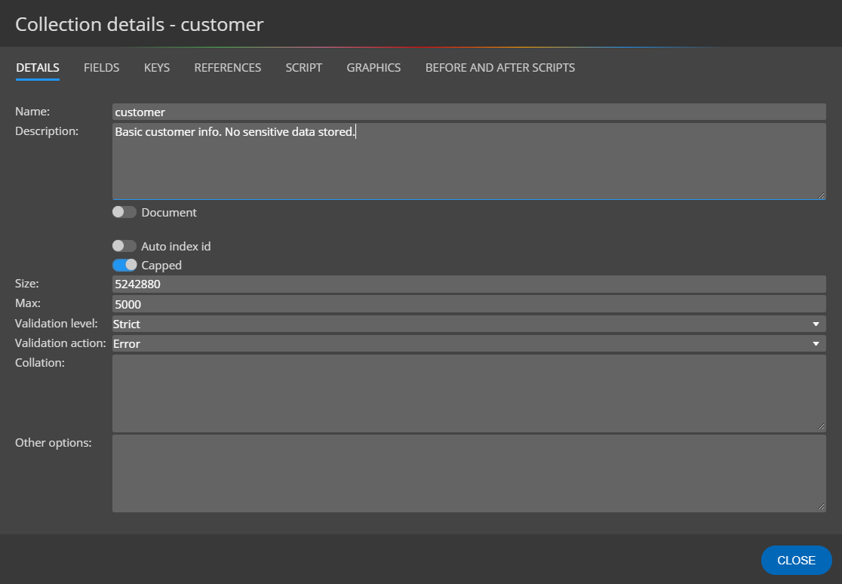The width and height of the screenshot is (842, 584).
Task: Click into the Description text area
Action: click(469, 161)
